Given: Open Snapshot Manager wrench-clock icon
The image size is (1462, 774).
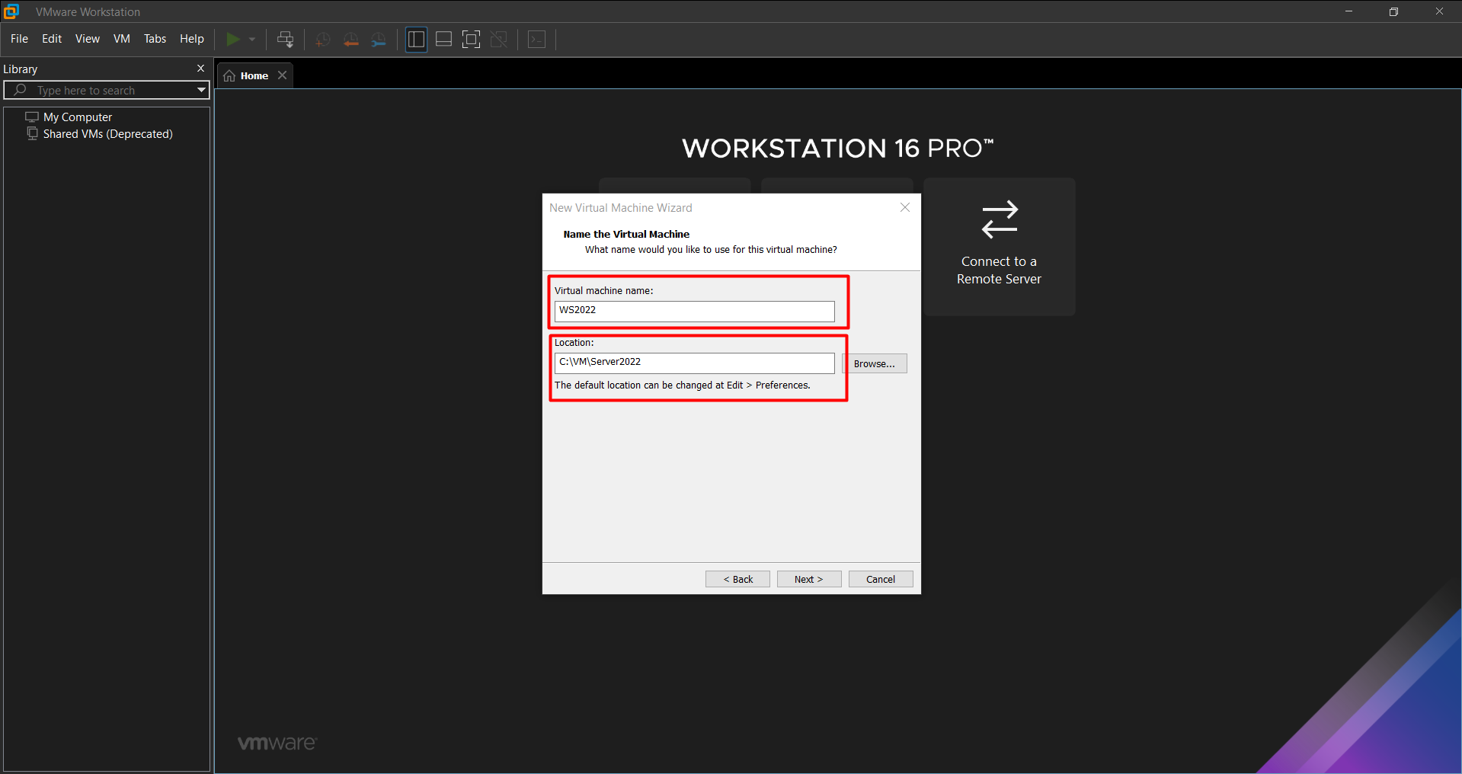Looking at the screenshot, I should [x=379, y=40].
